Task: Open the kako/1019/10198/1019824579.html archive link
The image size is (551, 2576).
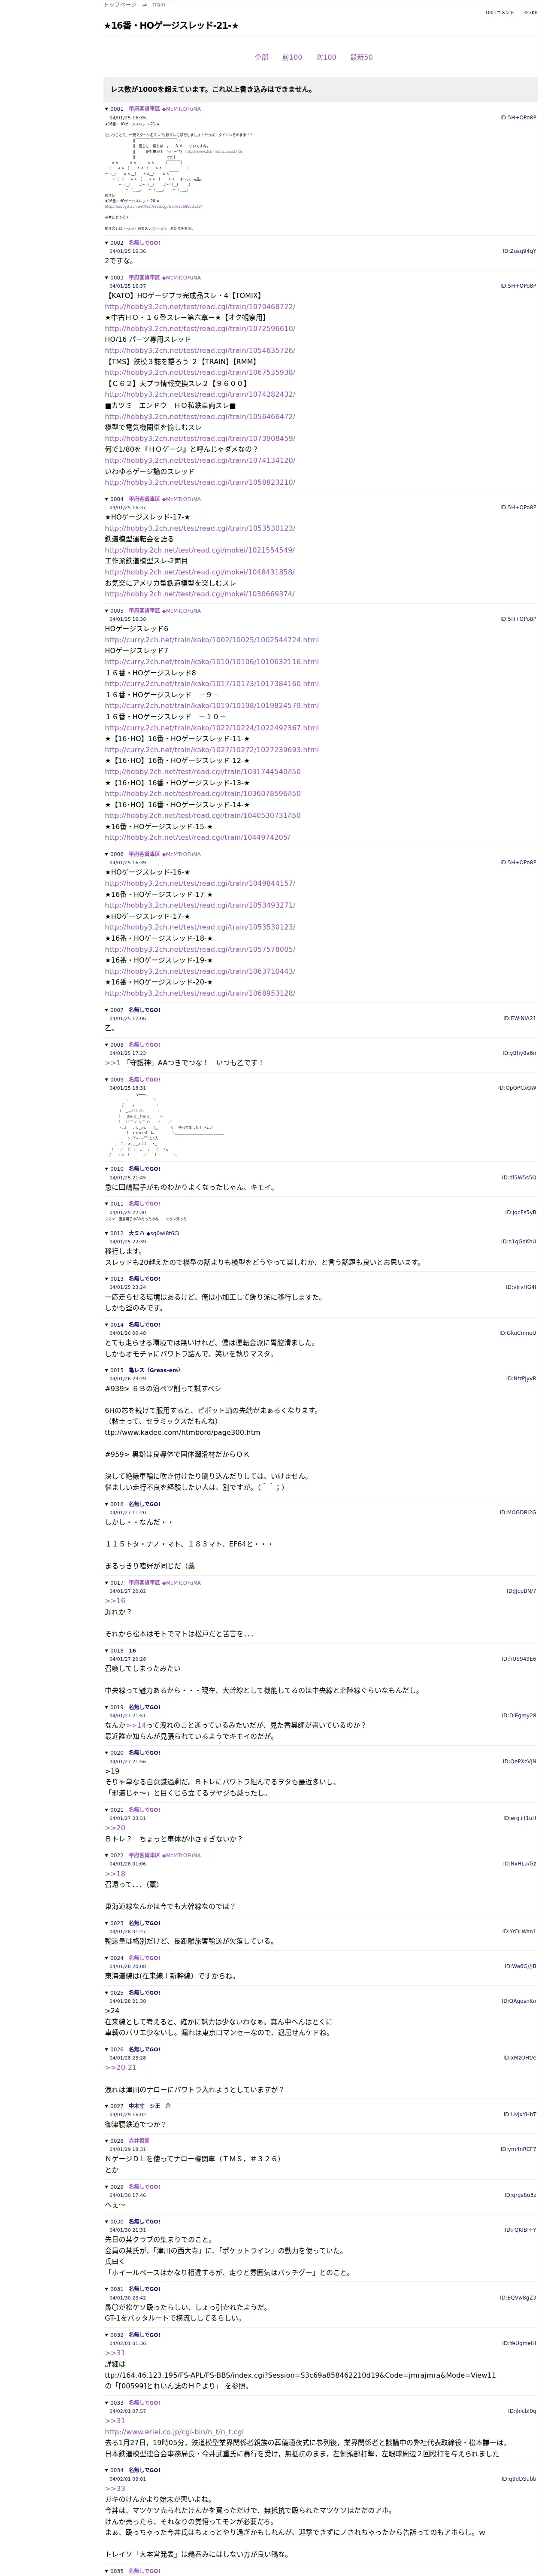Action: (x=212, y=706)
